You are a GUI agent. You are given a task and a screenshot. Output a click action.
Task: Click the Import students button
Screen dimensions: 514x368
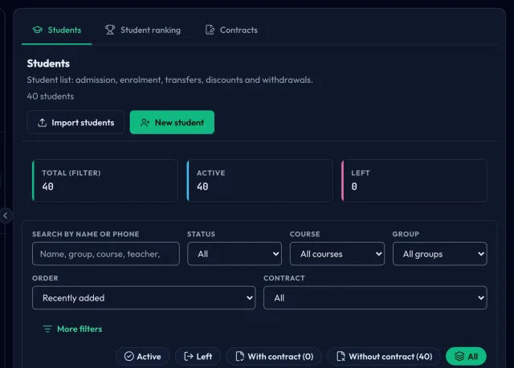click(75, 122)
